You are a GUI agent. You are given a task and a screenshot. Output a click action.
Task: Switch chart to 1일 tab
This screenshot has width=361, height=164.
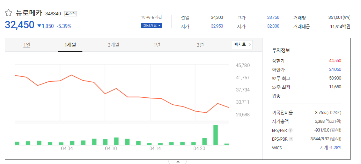coord(27,45)
